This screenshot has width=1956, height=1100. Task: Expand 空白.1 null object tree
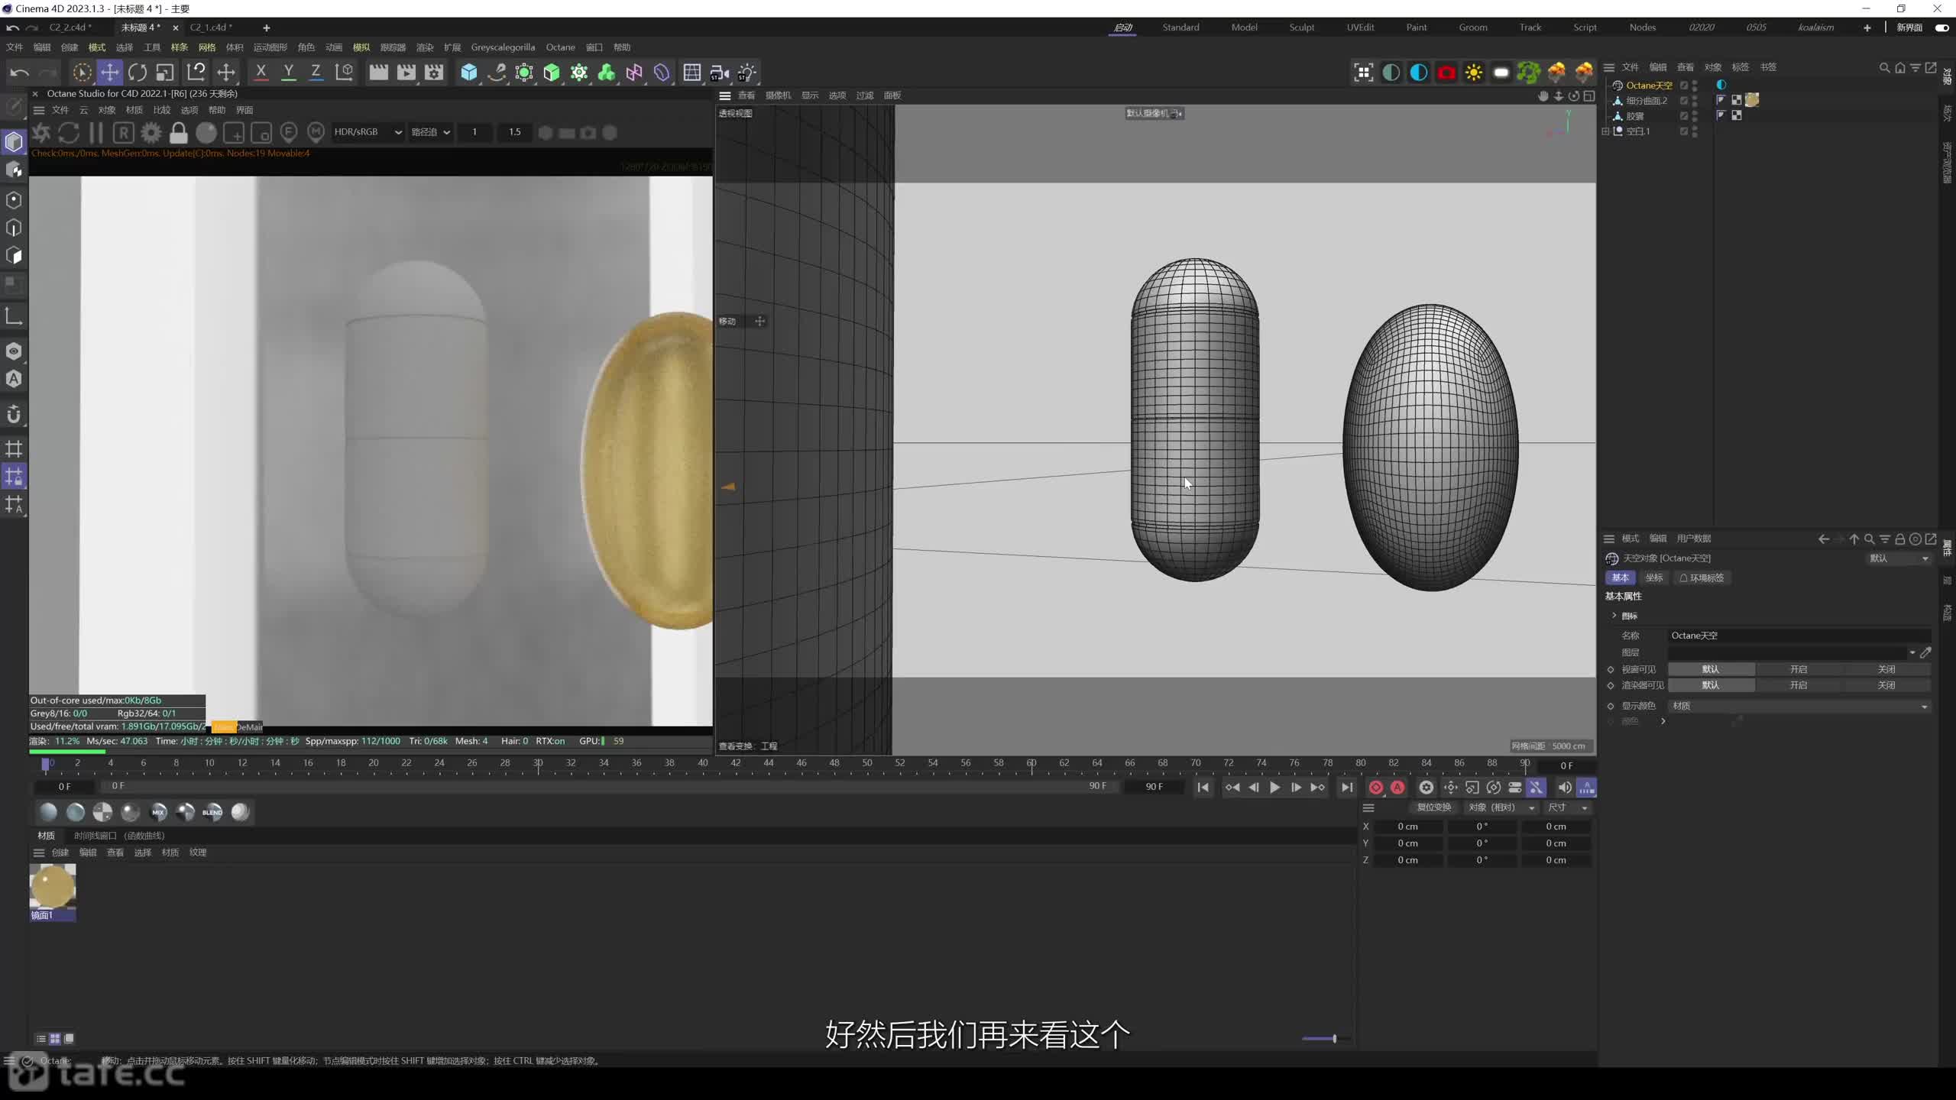[x=1605, y=131]
